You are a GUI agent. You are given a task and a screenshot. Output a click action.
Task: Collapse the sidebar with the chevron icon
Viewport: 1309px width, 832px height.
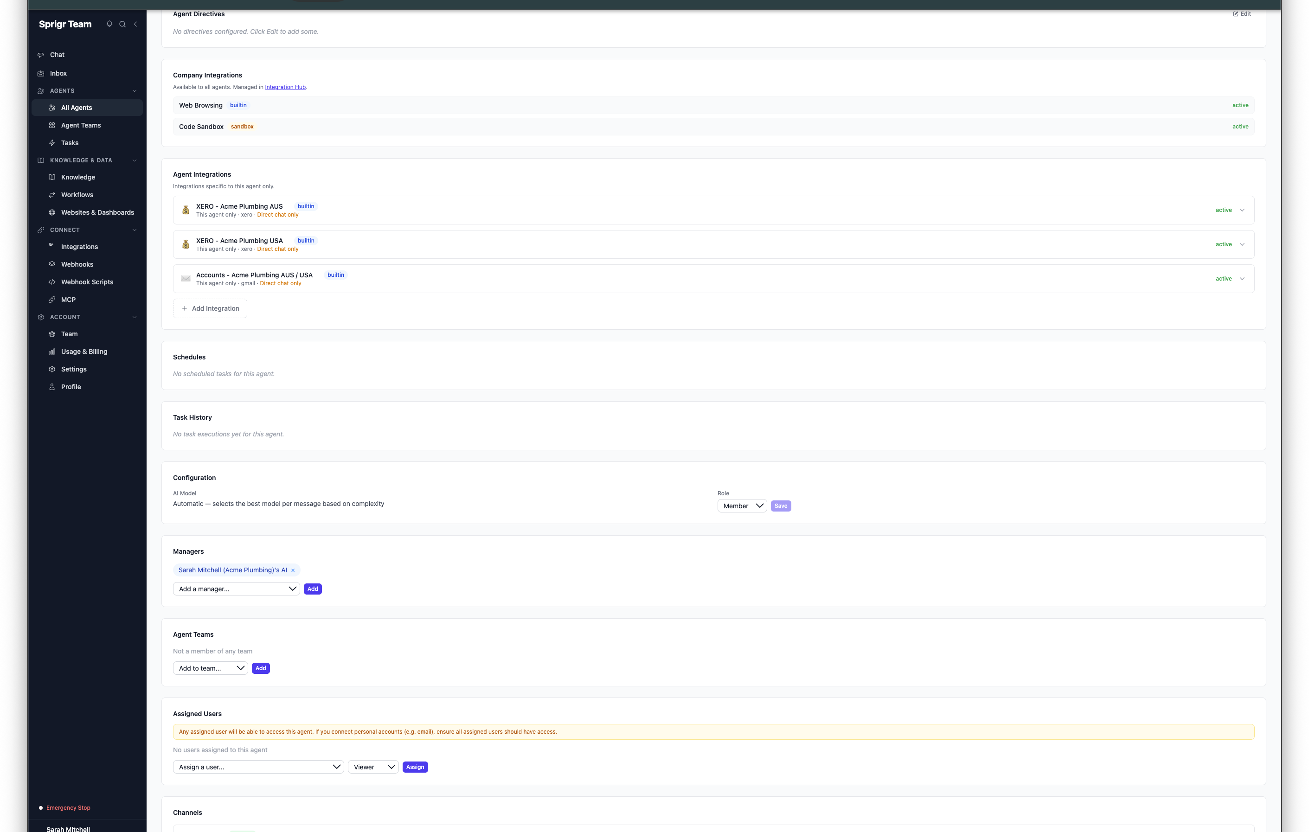pyautogui.click(x=135, y=24)
